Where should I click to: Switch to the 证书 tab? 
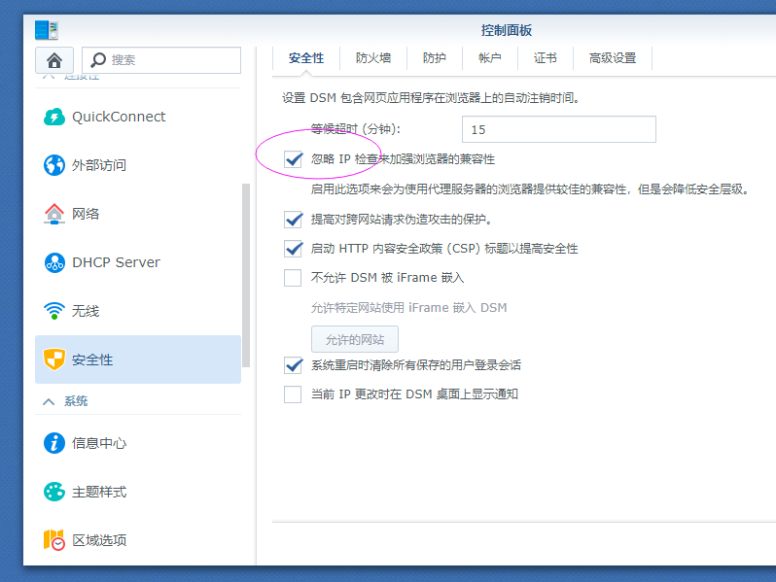pos(546,58)
